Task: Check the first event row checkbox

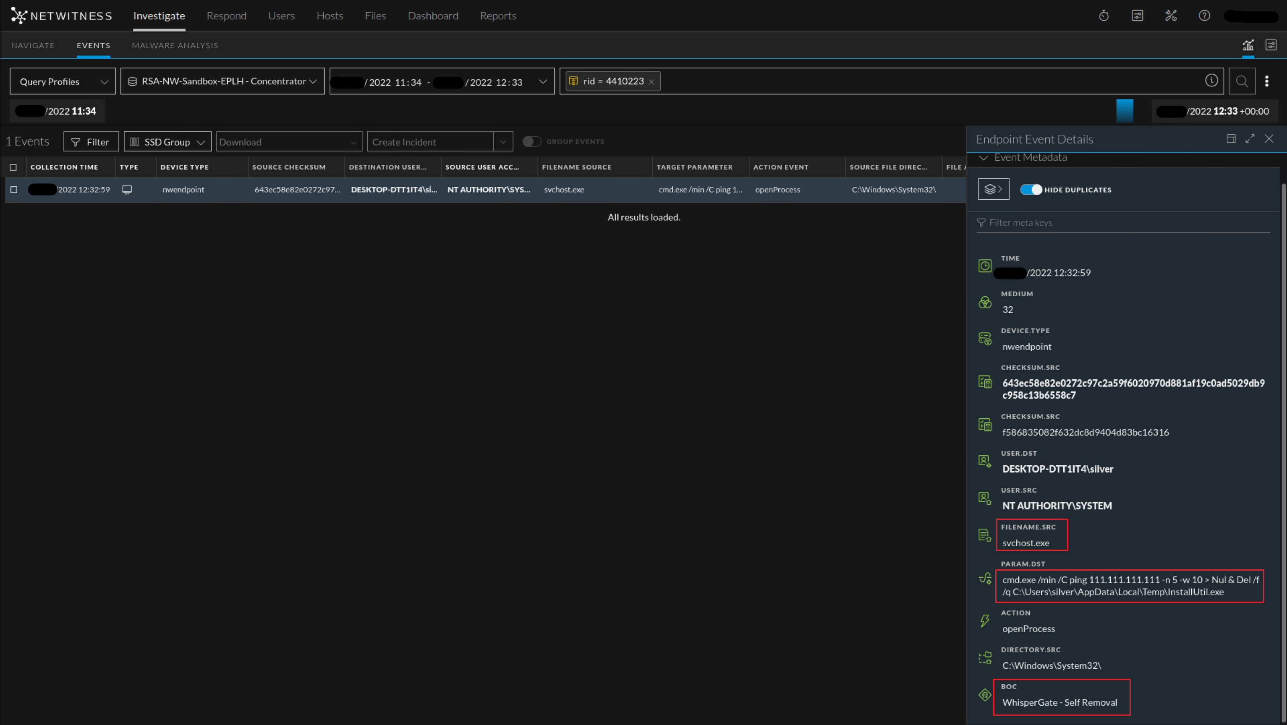Action: pos(14,190)
